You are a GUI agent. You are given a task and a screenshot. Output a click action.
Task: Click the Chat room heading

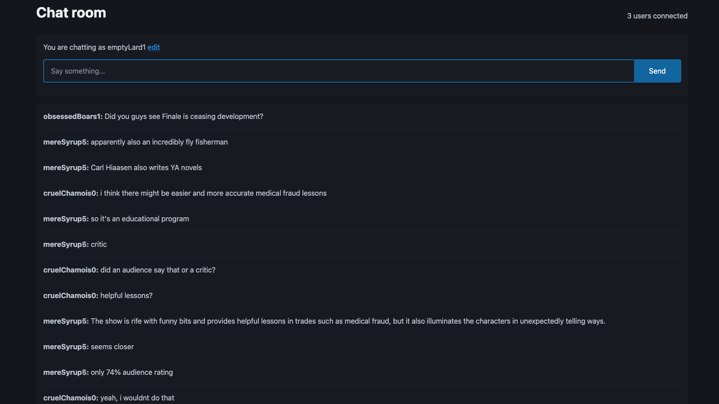71,13
